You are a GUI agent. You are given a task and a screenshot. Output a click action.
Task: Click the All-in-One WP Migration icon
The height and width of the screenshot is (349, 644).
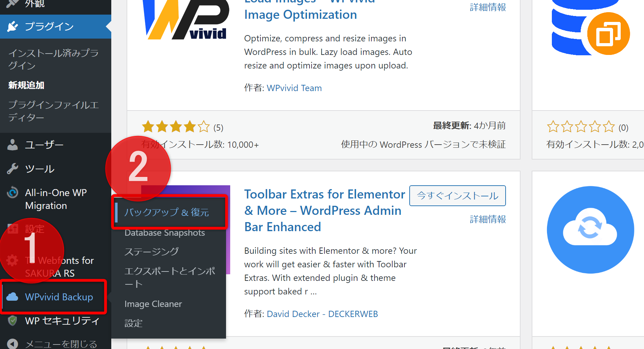tap(13, 193)
